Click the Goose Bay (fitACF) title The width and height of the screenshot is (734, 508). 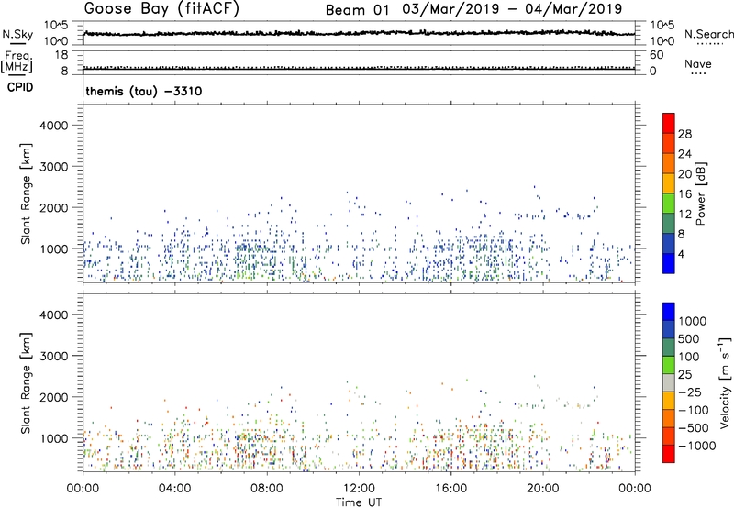(161, 9)
